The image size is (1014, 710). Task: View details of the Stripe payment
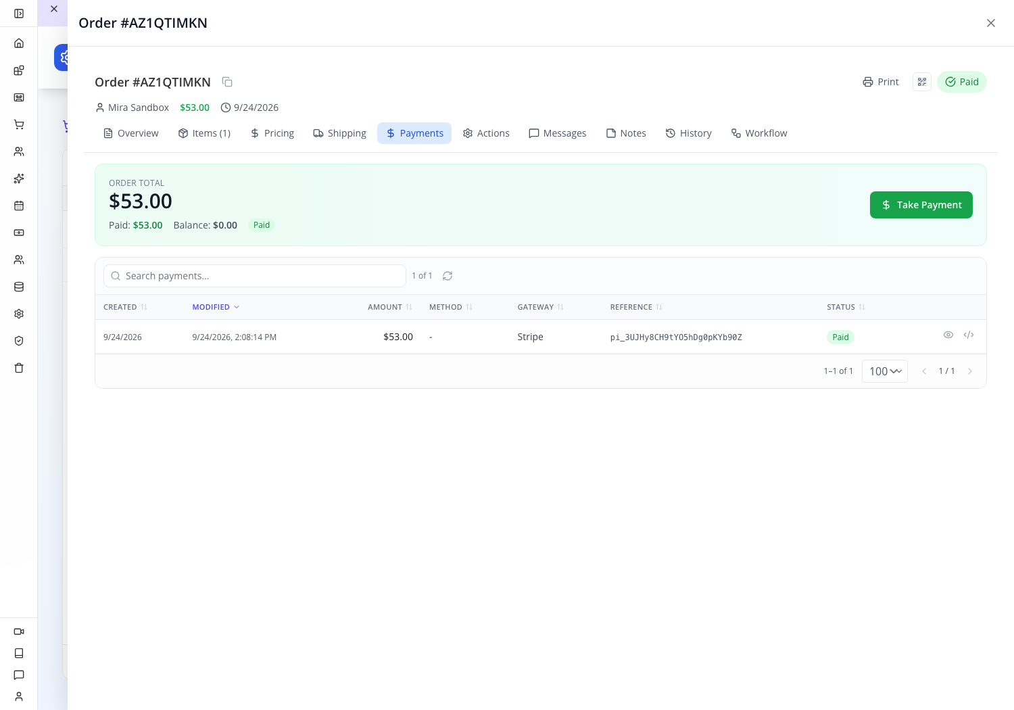click(948, 335)
